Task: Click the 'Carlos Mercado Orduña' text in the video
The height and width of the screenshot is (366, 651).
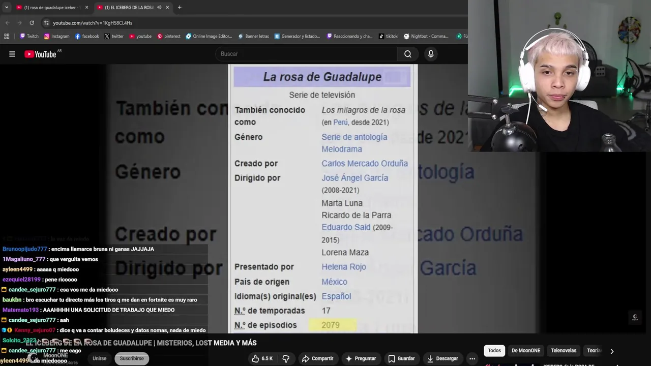Action: [365, 163]
